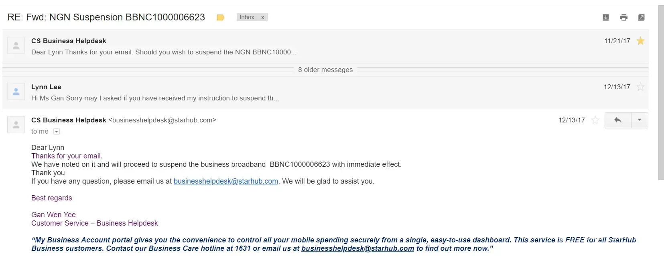This screenshot has height=258, width=664.
Task: Click the download all attachments icon
Action: coord(606,17)
